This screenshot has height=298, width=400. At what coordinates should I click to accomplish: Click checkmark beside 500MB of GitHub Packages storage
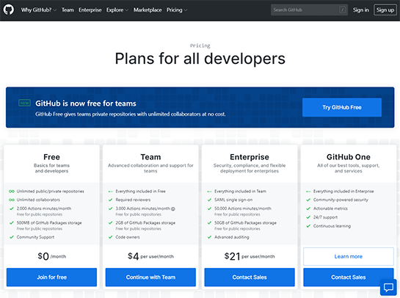pyautogui.click(x=12, y=222)
